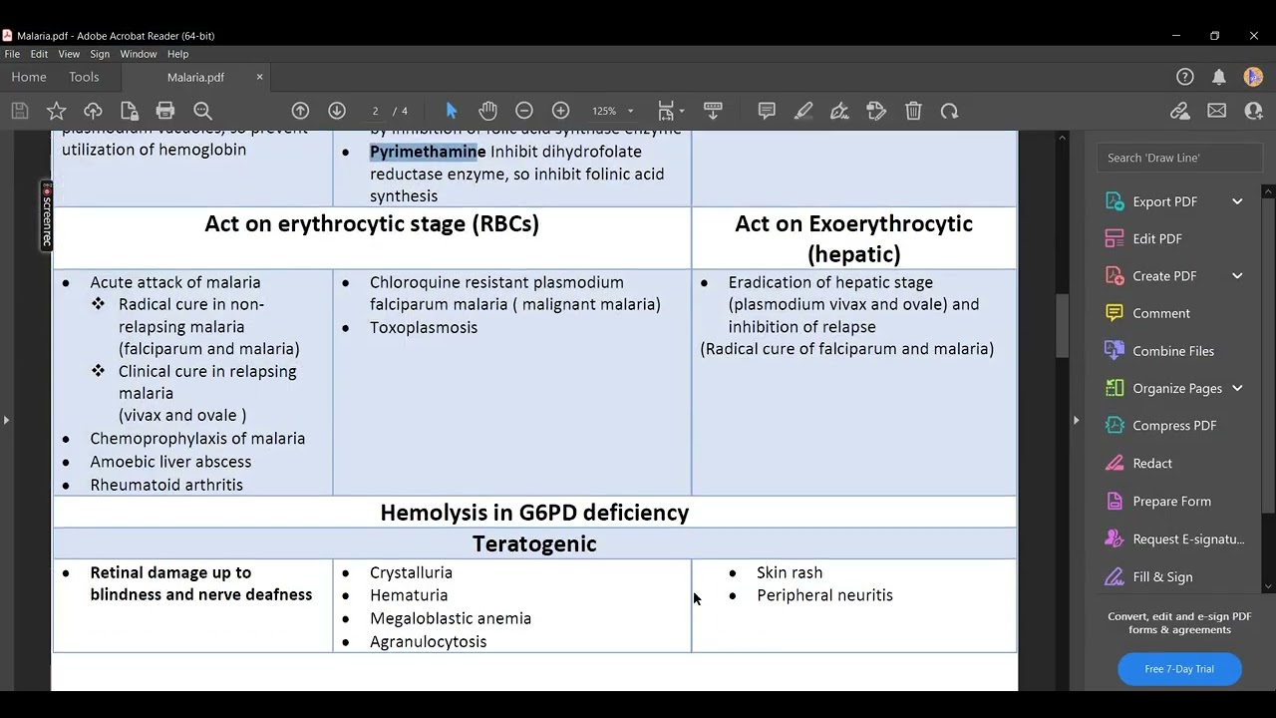Go to previous page arrow
1276x718 pixels.
[300, 111]
